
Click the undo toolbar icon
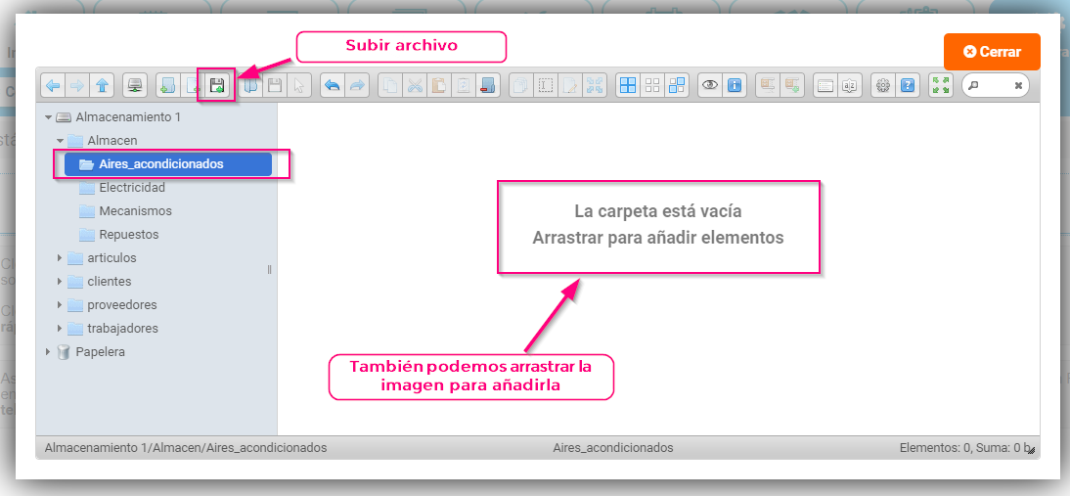pyautogui.click(x=333, y=85)
